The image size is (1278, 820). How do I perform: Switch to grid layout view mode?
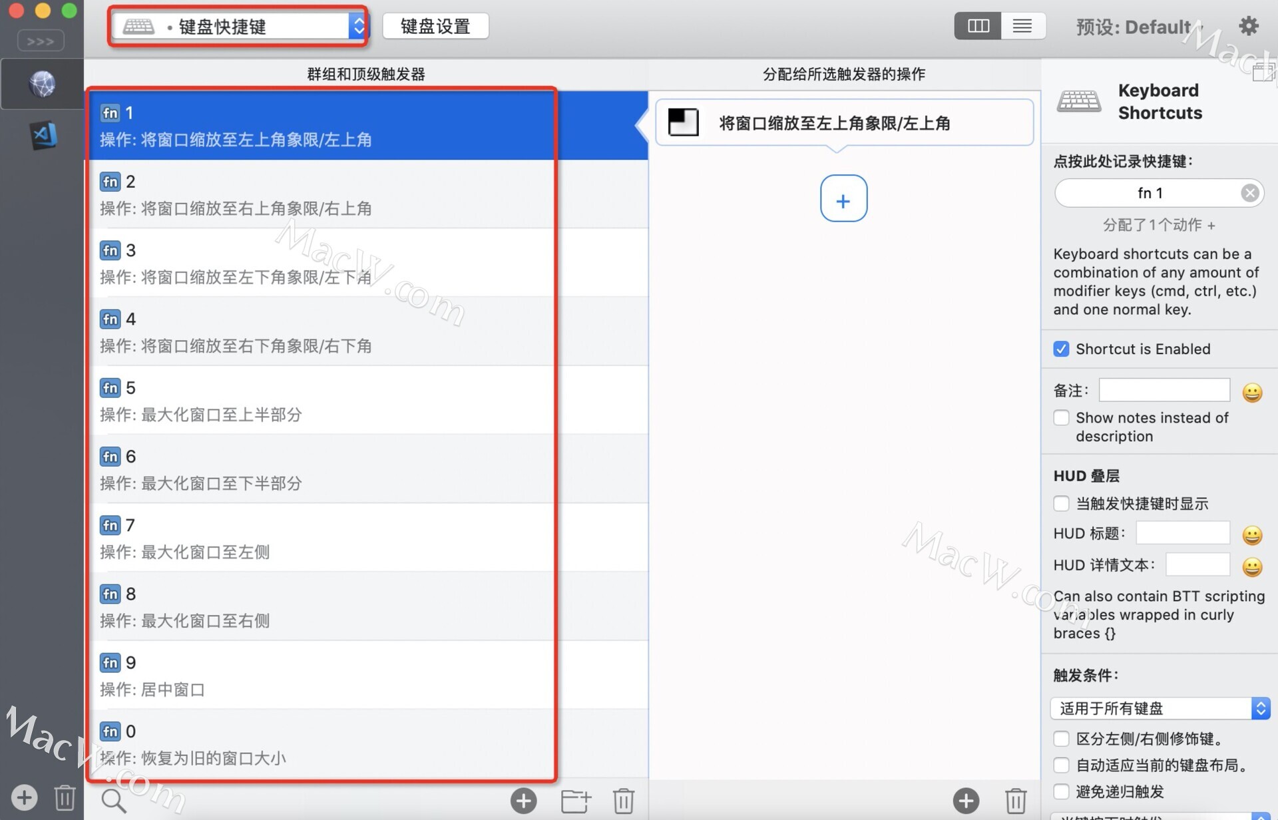tap(979, 26)
